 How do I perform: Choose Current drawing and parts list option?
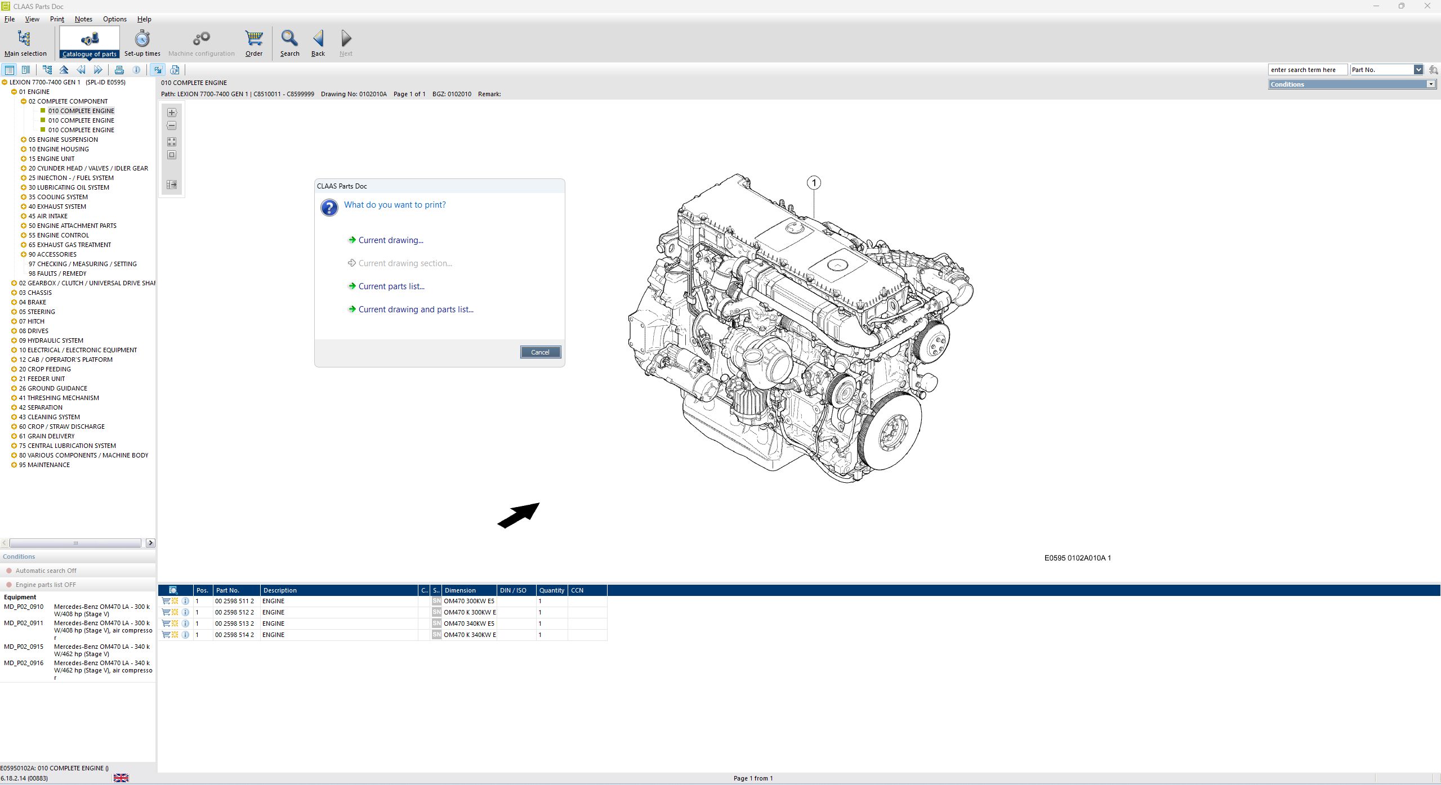[x=416, y=309]
